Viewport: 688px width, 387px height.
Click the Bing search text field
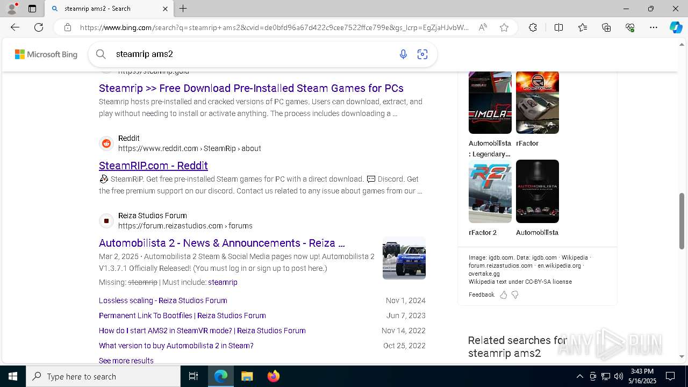click(253, 54)
